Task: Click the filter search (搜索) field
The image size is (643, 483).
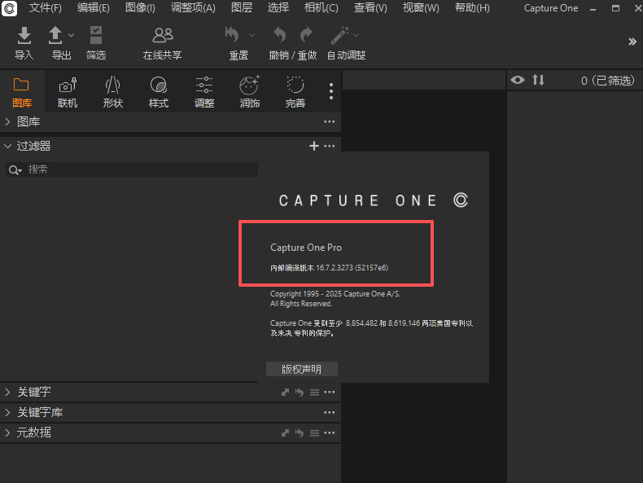Action: coord(132,169)
